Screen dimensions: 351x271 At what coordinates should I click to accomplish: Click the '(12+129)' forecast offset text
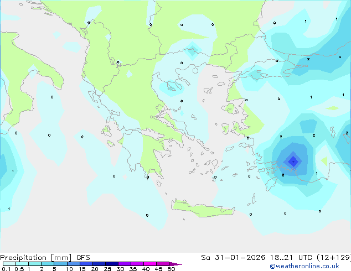(334, 258)
